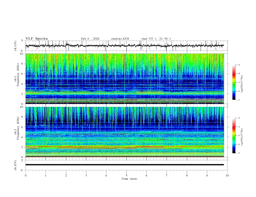Viewport: 256px width, 197px height.
Task: Click the "Time (min)" axis label
Action: tap(129, 179)
